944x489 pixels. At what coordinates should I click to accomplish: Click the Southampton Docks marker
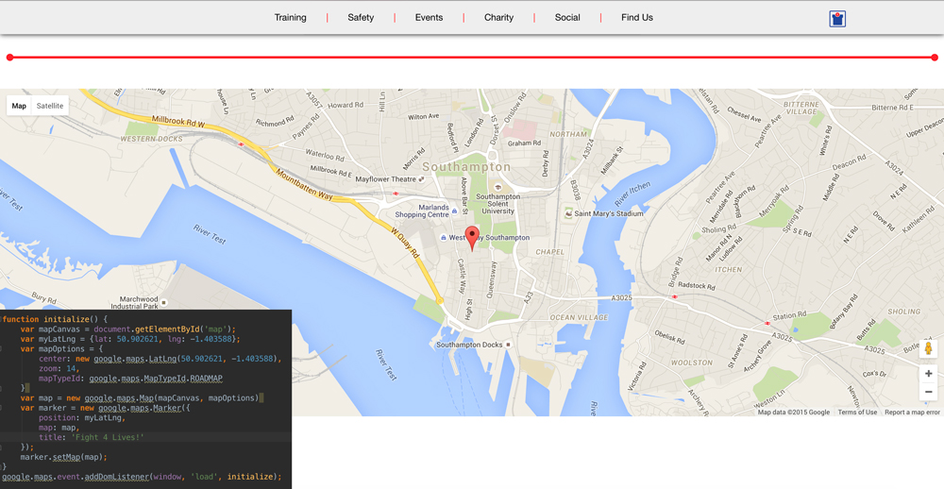(x=508, y=346)
